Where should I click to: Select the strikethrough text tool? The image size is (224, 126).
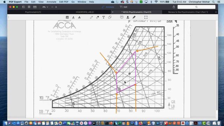pos(79,17)
